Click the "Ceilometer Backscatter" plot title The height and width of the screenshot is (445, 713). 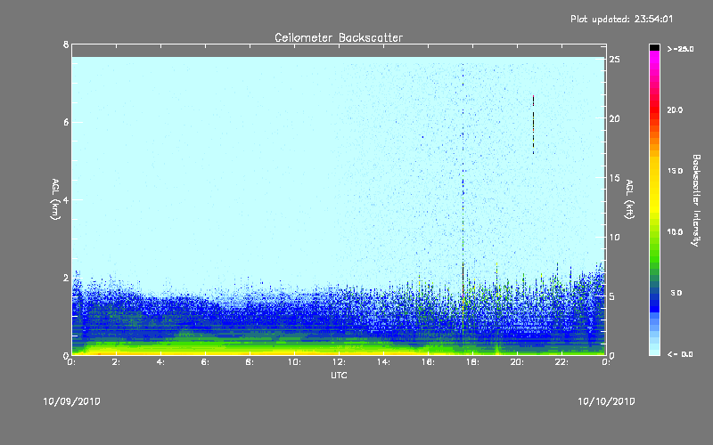coord(339,37)
